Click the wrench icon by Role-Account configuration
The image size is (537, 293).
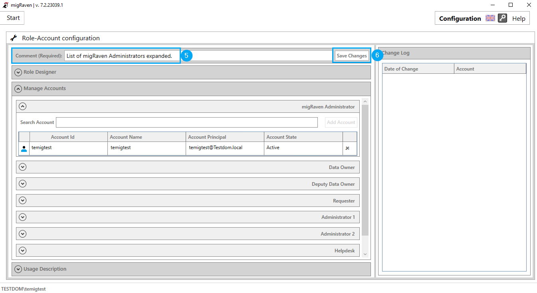click(x=14, y=38)
